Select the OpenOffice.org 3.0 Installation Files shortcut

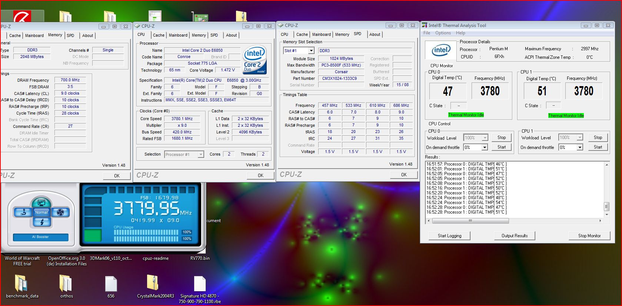pyautogui.click(x=67, y=261)
